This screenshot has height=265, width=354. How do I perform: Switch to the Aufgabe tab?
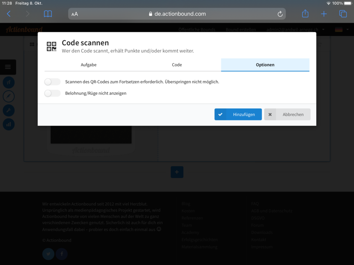click(x=88, y=65)
